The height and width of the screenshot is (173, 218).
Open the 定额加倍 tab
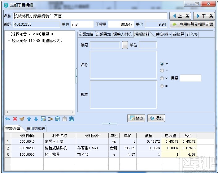[86, 34]
